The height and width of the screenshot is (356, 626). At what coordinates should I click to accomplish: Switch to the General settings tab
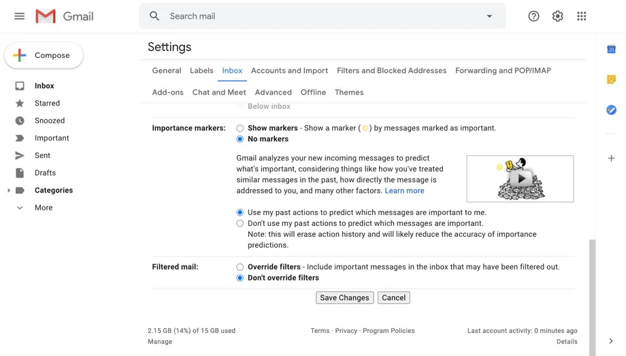(167, 71)
